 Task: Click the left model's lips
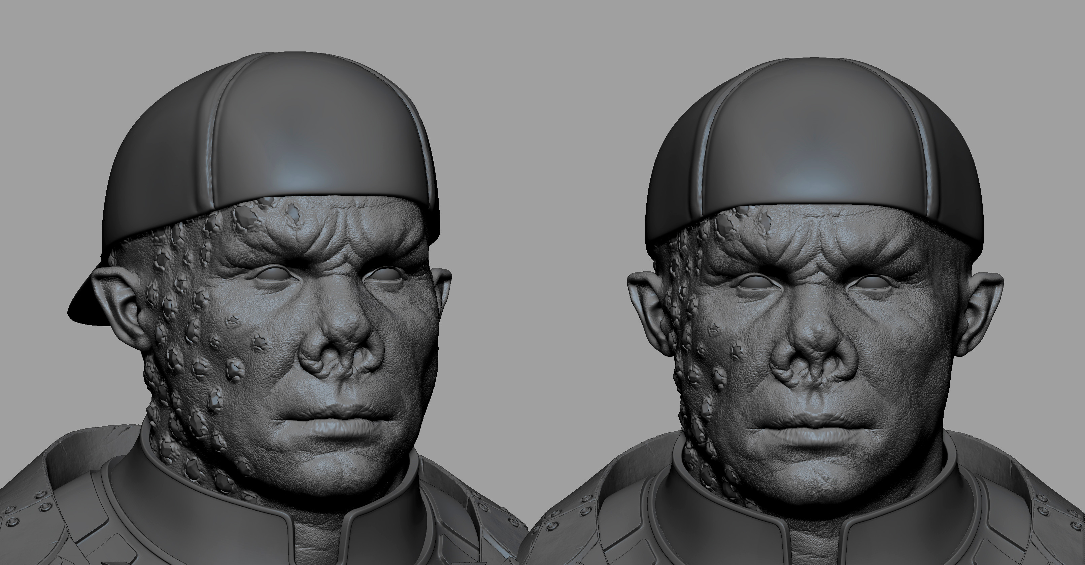[x=337, y=421]
